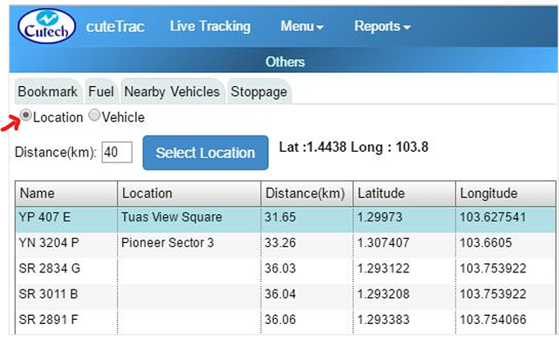
Task: Click the Distance(km) input field
Action: coord(117,153)
